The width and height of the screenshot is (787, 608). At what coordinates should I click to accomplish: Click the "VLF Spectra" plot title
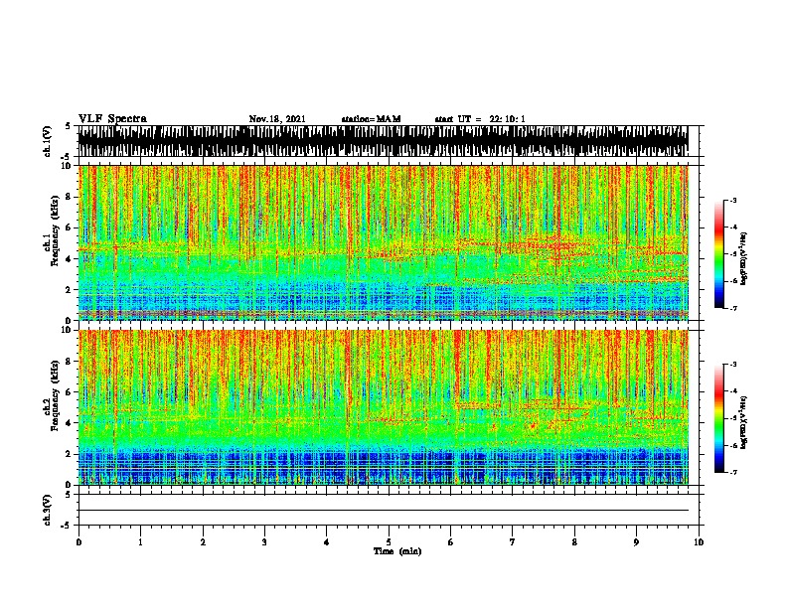click(112, 119)
